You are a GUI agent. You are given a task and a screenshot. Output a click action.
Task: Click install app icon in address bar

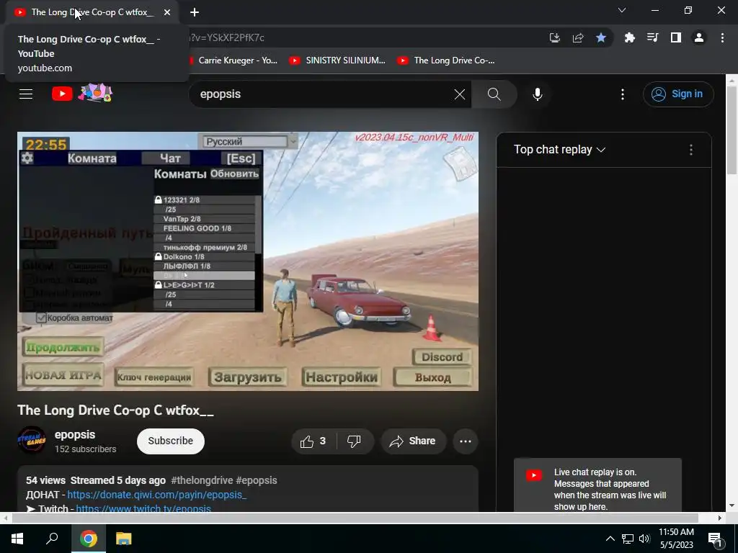point(555,37)
